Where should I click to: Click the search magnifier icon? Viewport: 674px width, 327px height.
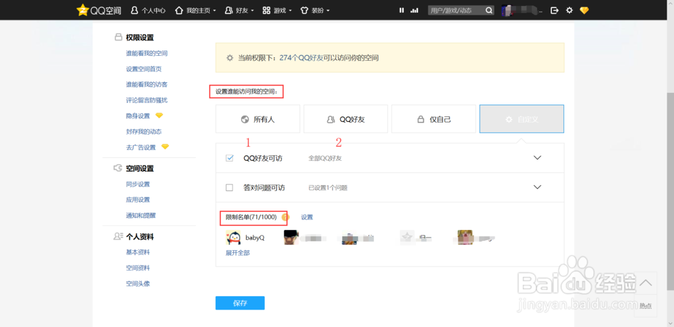(x=489, y=10)
